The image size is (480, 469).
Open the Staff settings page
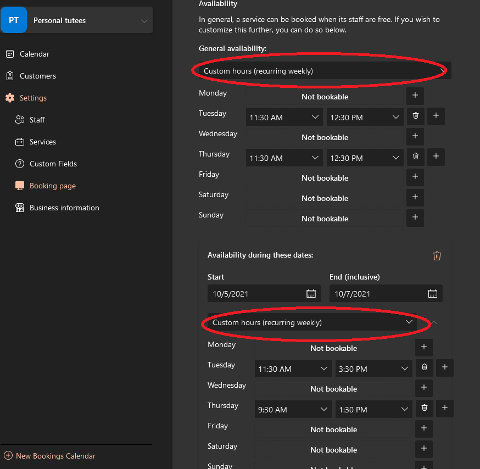coord(37,120)
